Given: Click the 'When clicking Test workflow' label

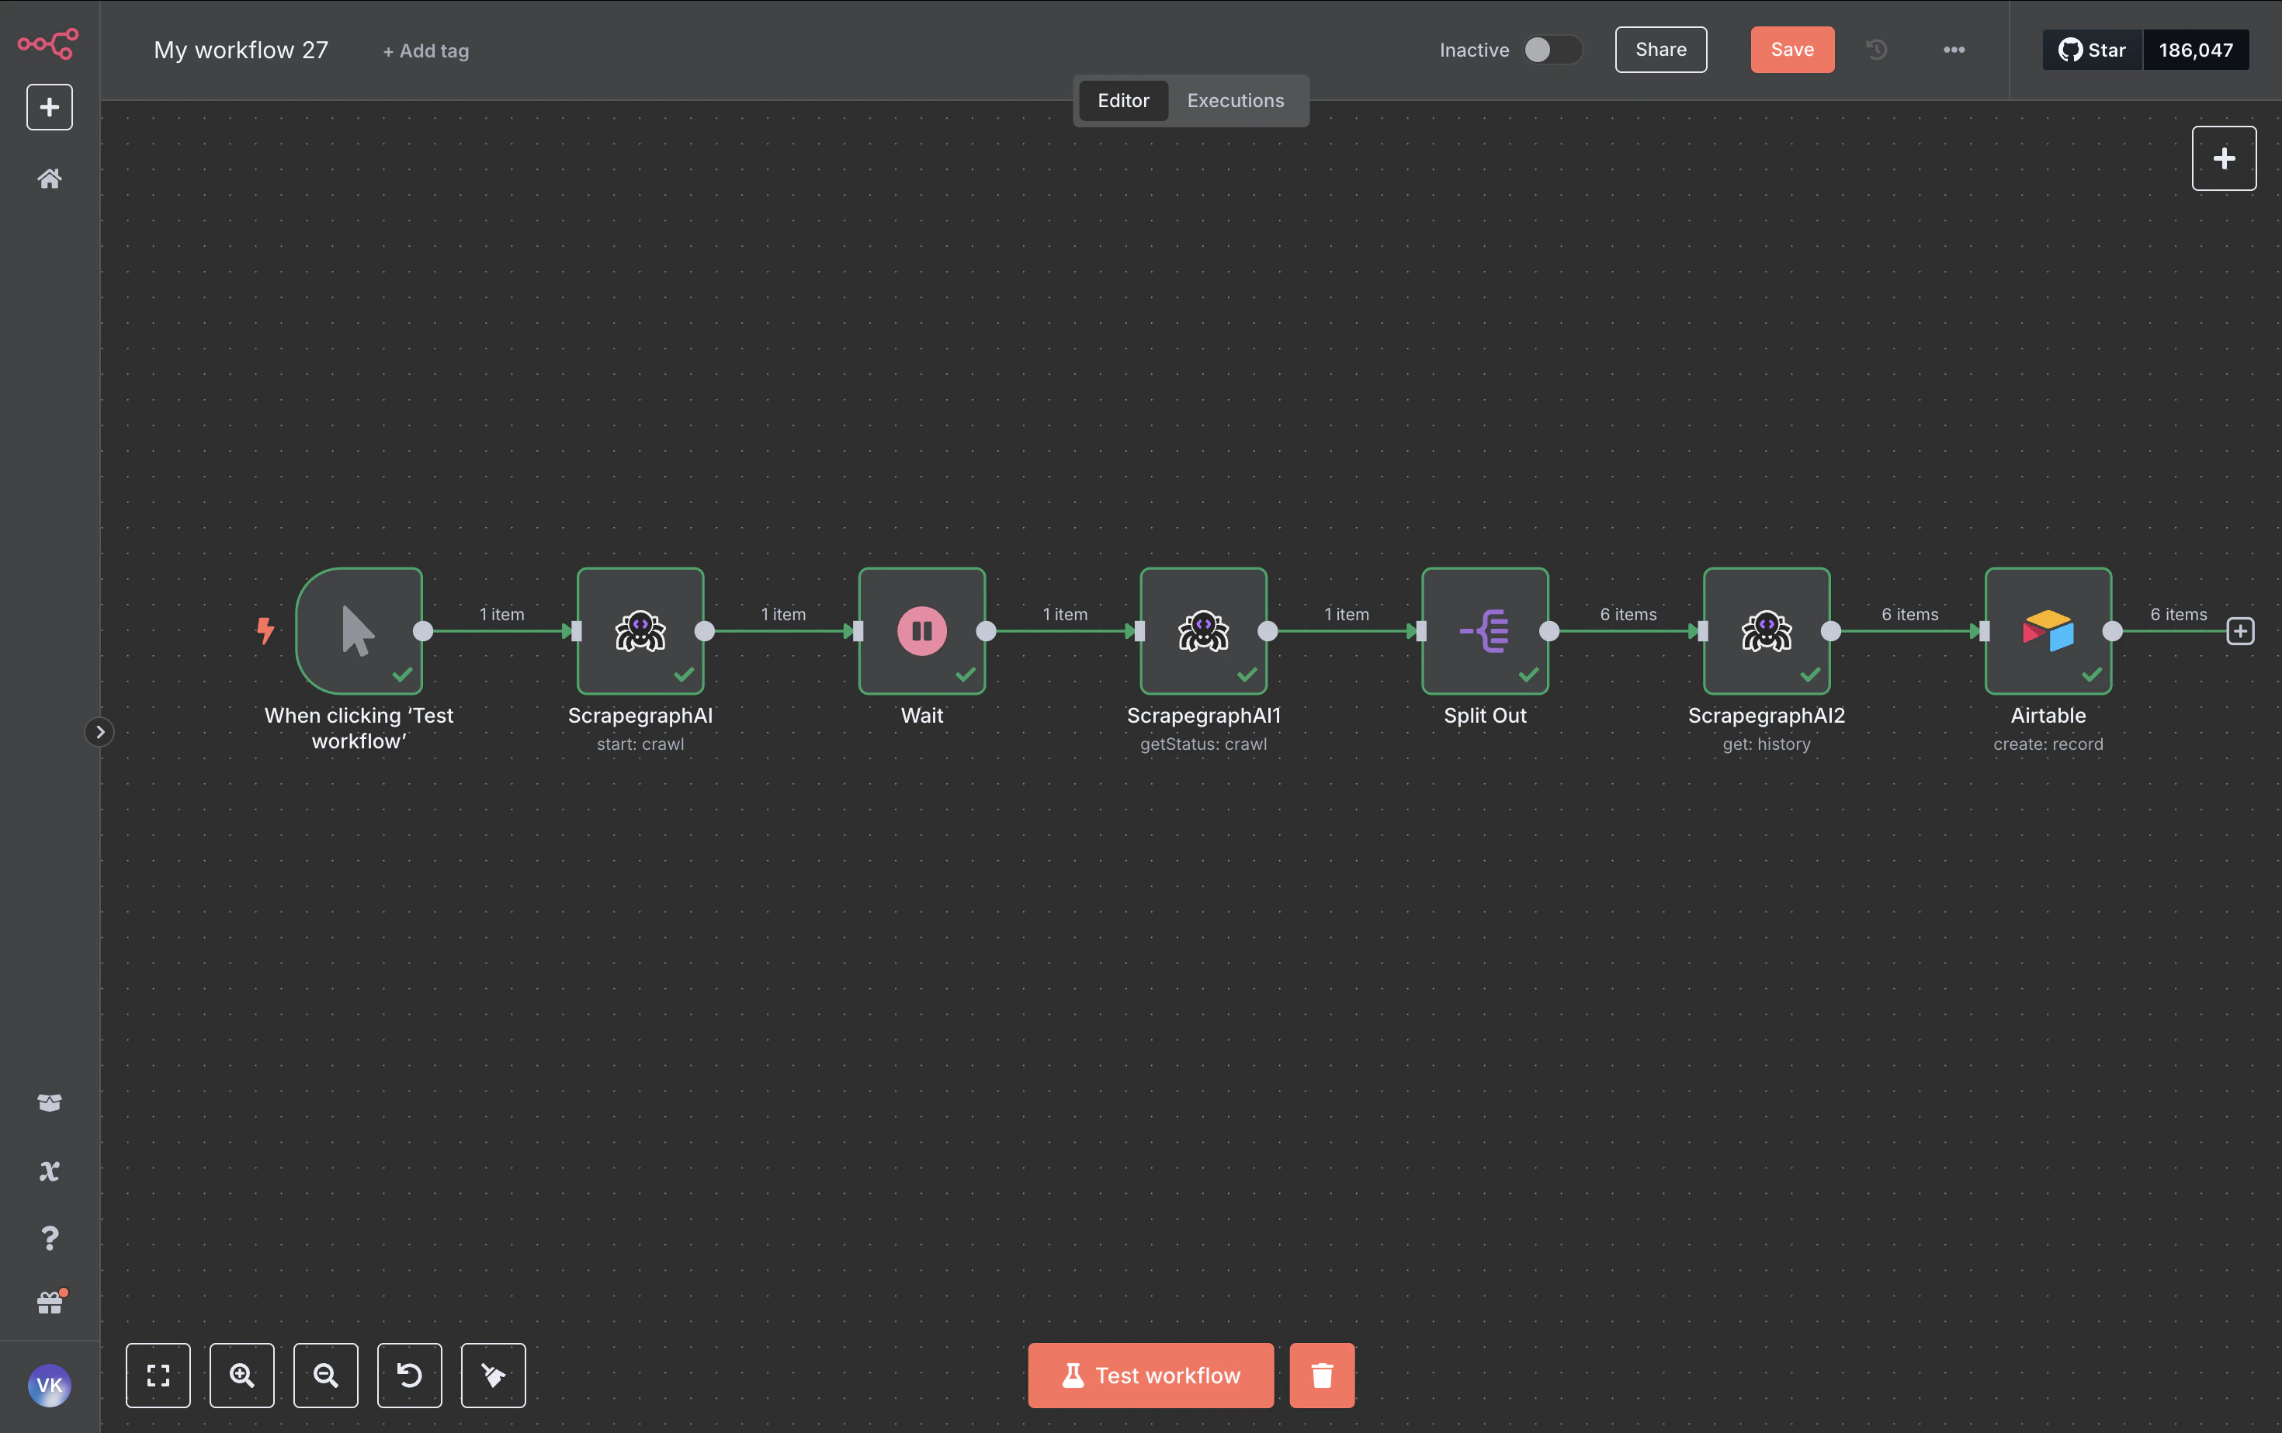Looking at the screenshot, I should 359,728.
